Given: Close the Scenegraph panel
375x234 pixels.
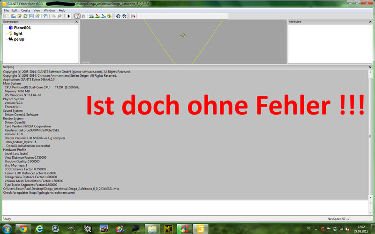Looking at the screenshot, I should click(x=76, y=22).
